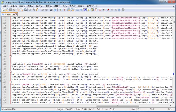Open the 插件(P) menu
Screen dimensions: 176x112
[81, 6]
